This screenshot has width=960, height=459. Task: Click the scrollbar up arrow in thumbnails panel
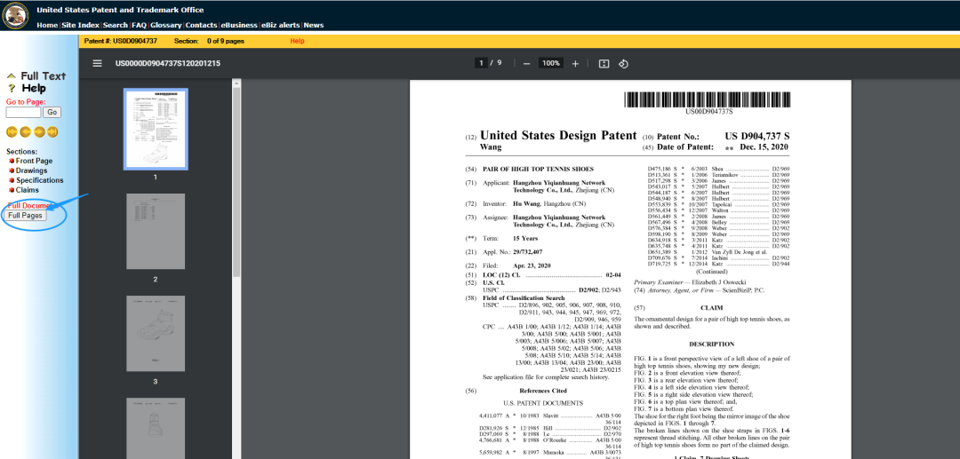tap(236, 82)
